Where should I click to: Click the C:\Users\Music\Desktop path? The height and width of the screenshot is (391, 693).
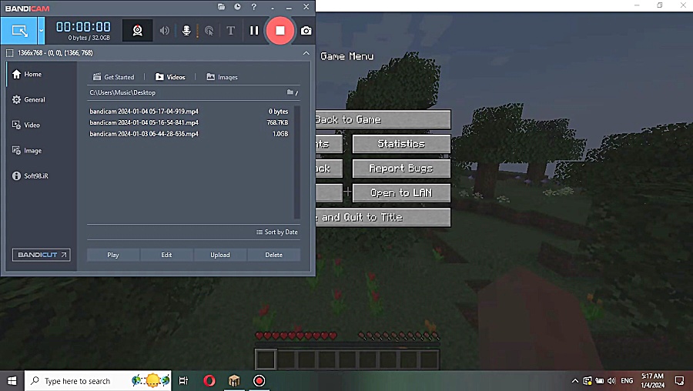tap(122, 92)
